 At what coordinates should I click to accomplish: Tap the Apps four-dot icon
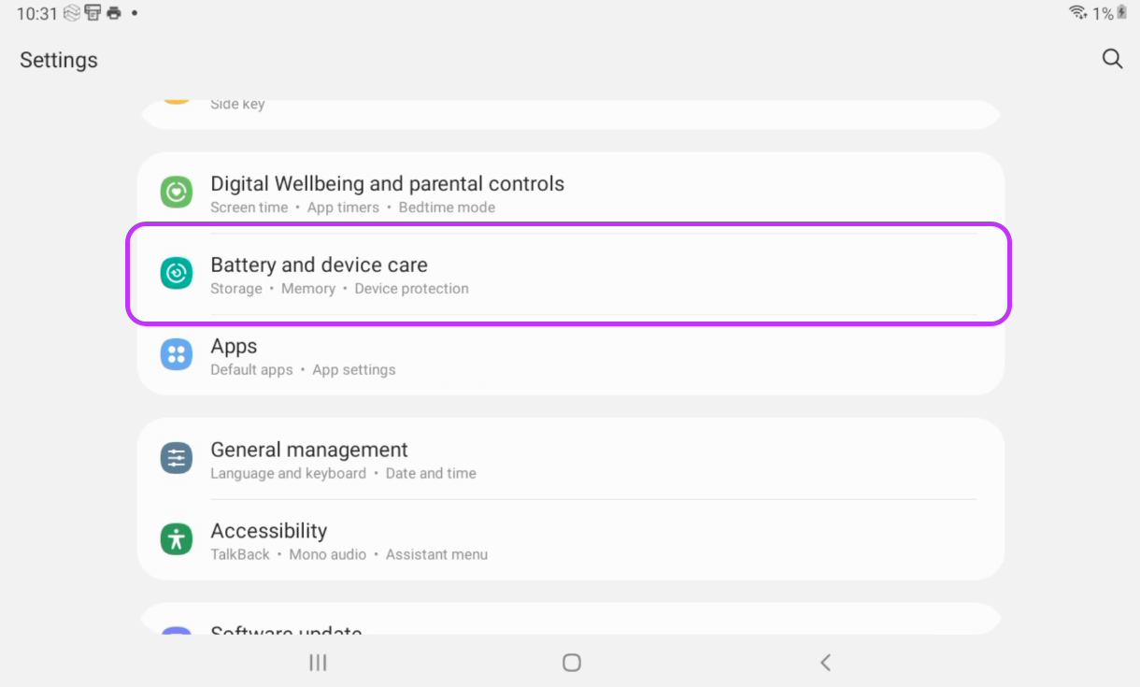[x=176, y=355]
